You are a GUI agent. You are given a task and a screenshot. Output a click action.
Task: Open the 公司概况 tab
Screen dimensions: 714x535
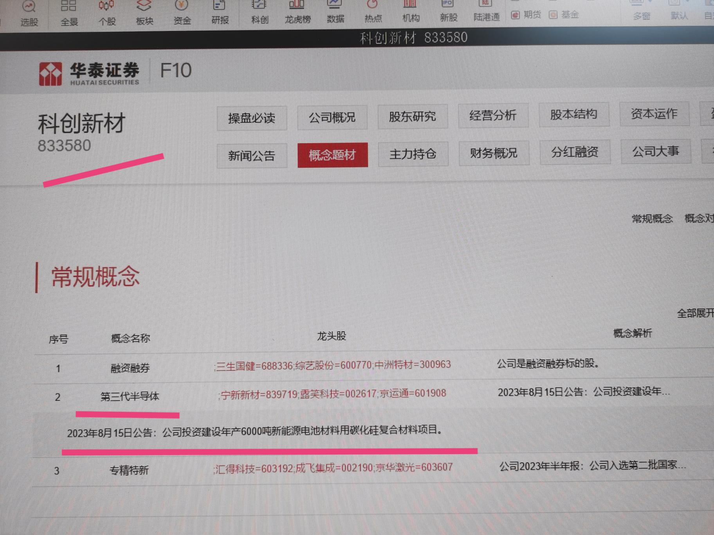click(x=332, y=117)
